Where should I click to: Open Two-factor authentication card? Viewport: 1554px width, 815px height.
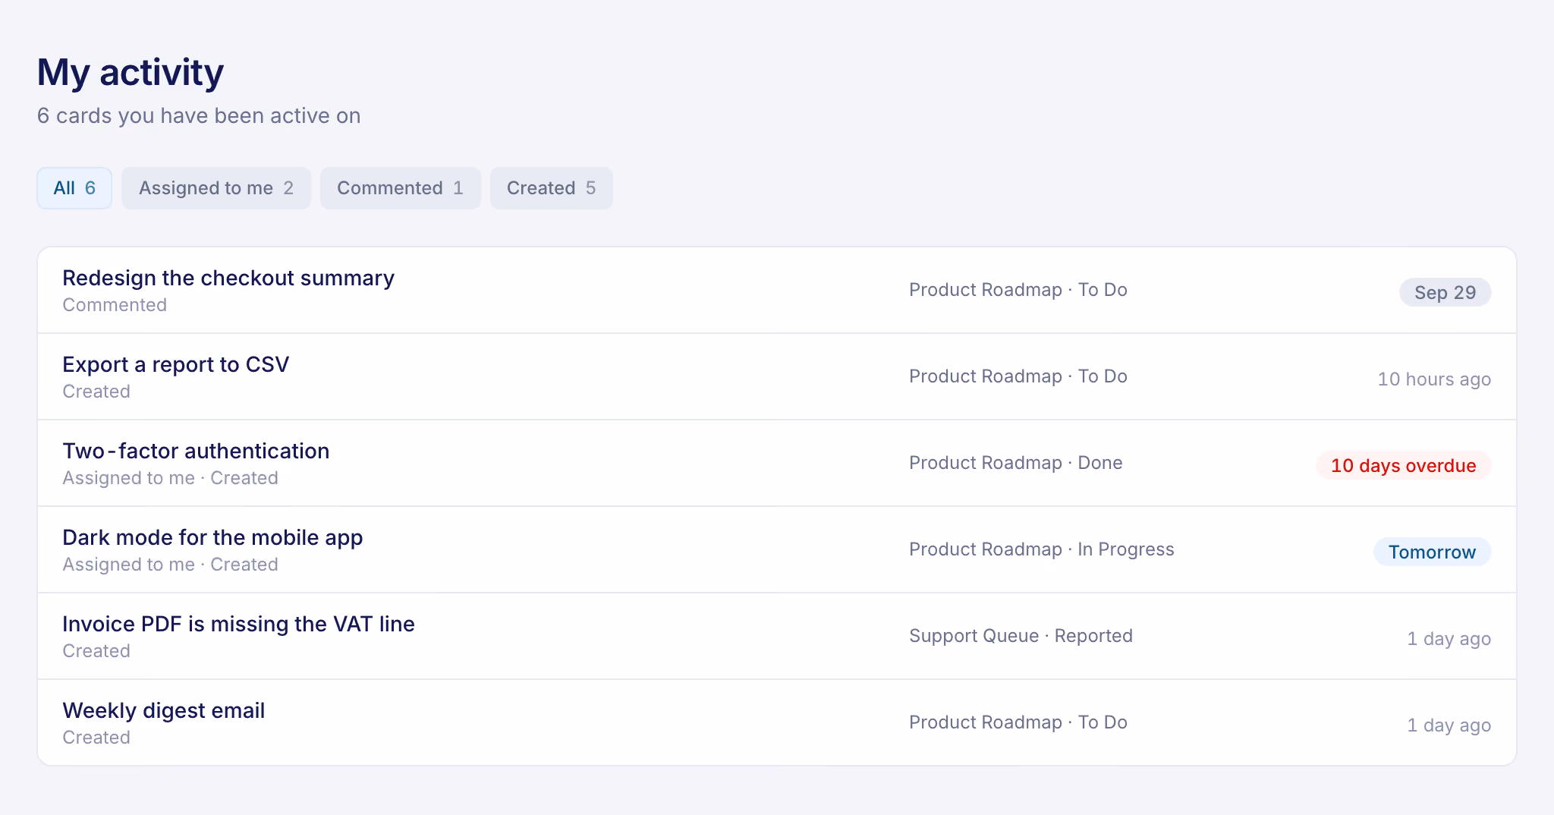tap(777, 463)
